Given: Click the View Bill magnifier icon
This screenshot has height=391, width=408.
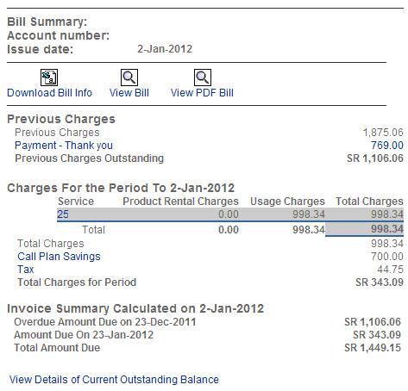Looking at the screenshot, I should click(x=129, y=78).
